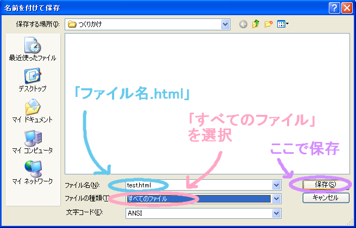This screenshot has height=228, width=356.
Task: Click the 保存(S) button
Action: point(326,185)
